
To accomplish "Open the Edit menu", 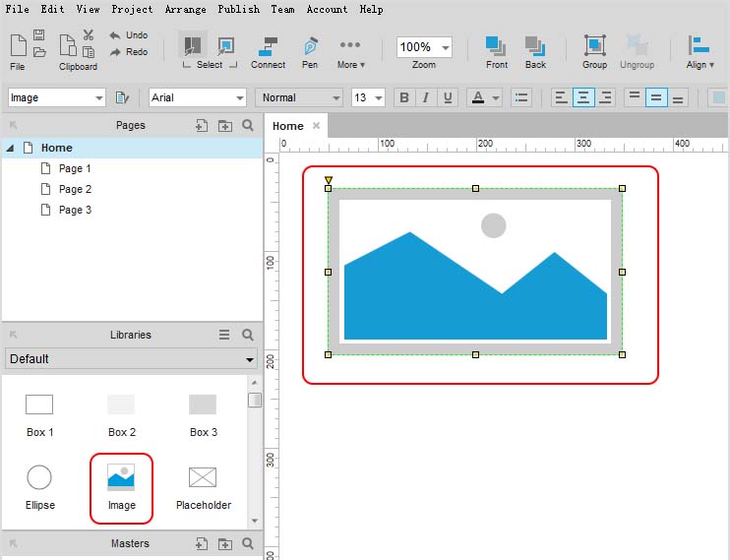I will pyautogui.click(x=52, y=9).
